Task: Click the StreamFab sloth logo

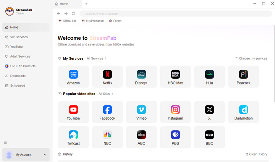Action: pos(10,11)
